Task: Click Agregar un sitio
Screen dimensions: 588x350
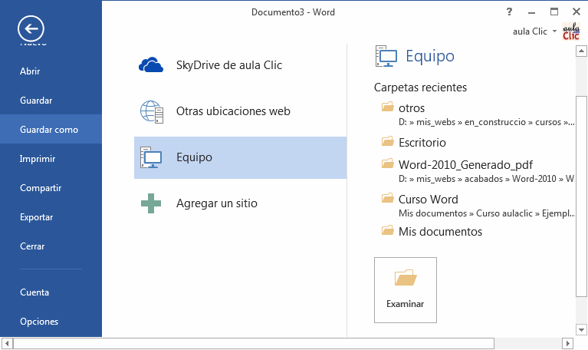Action: click(240, 203)
